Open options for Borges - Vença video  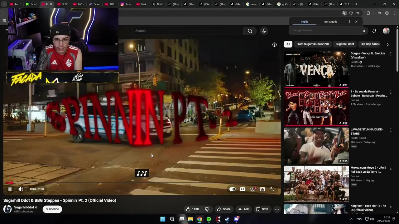(391, 54)
